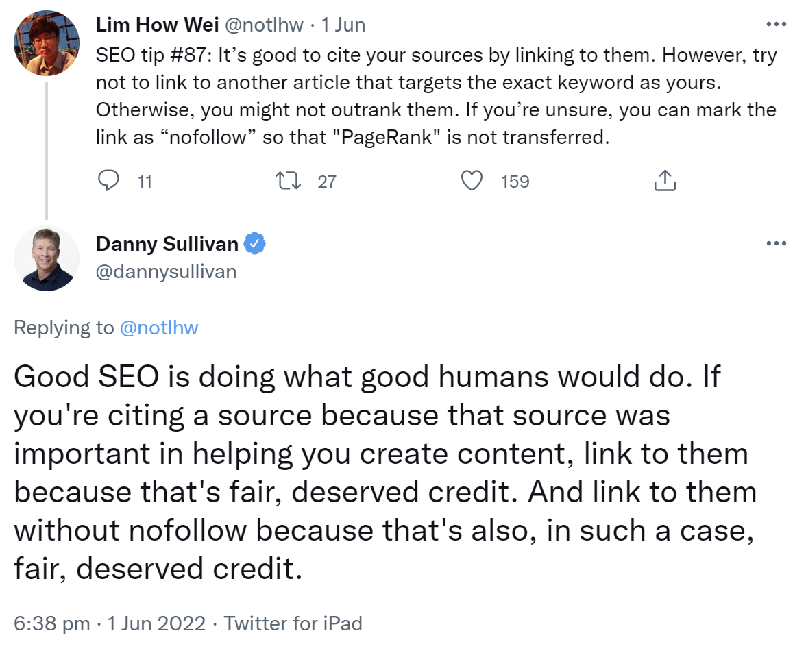Click the Lim How Wei display name
806x655 pixels.
coord(156,25)
